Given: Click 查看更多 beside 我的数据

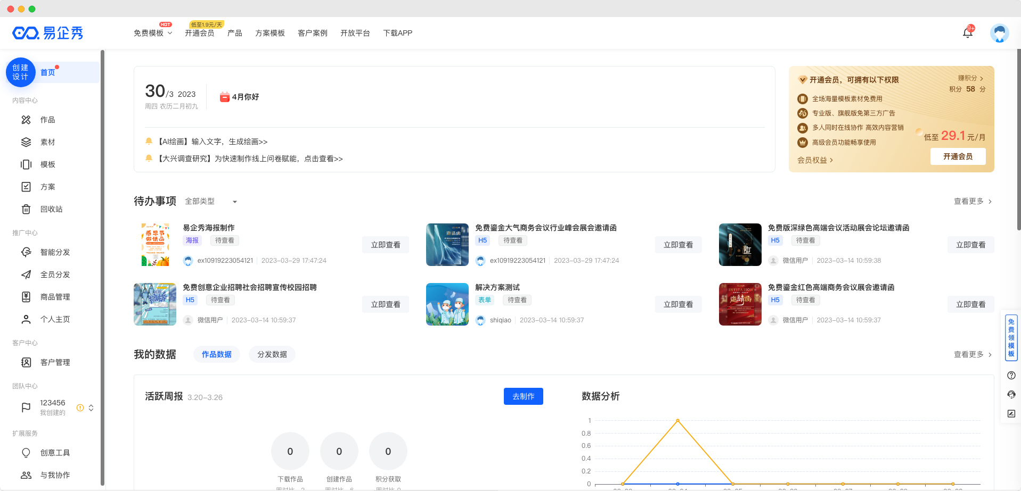Looking at the screenshot, I should [973, 355].
